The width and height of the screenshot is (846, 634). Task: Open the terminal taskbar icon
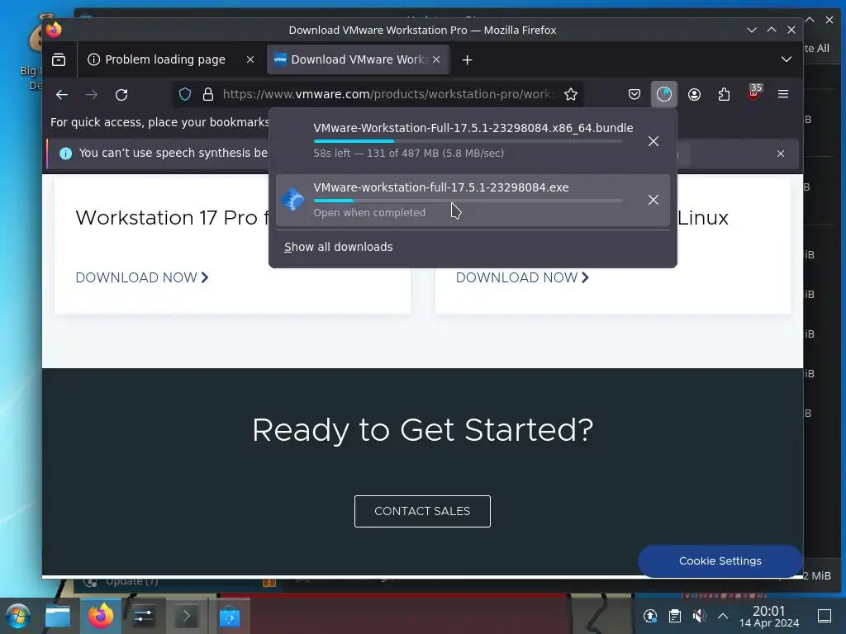[187, 616]
